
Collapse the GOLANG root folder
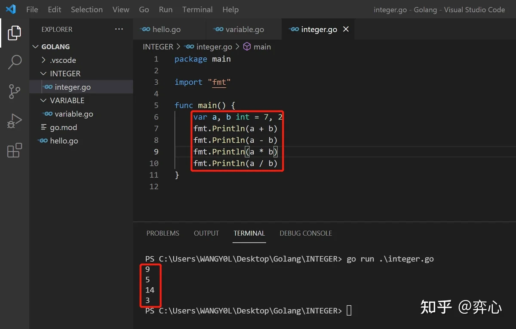click(36, 46)
